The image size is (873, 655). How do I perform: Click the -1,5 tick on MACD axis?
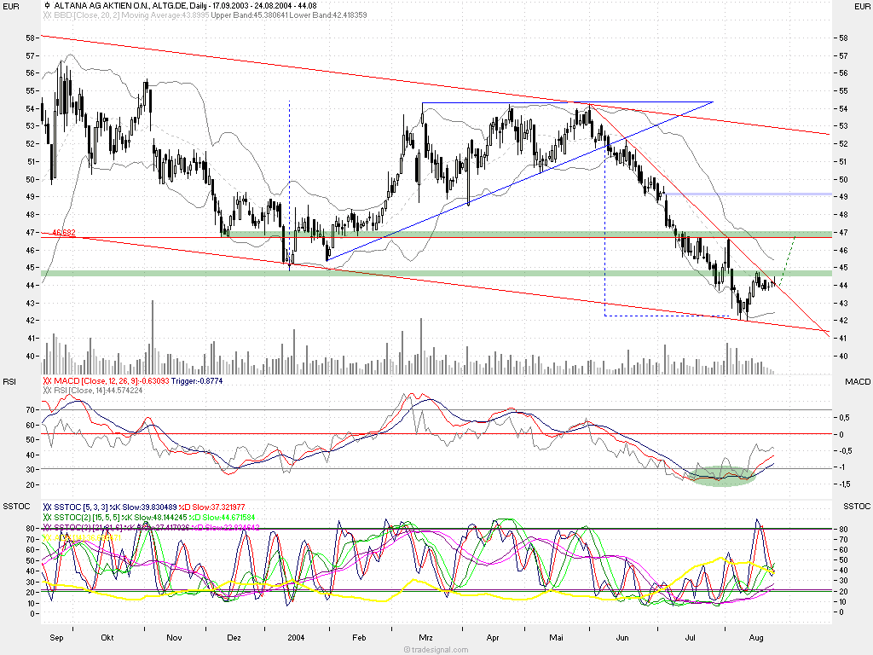coord(844,484)
